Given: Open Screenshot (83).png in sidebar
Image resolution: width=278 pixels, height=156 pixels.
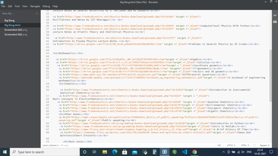Looking at the screenshot, I should point(16,30).
